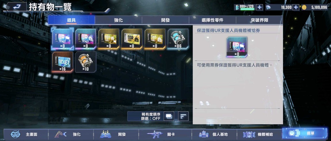Select the UR ticket with flag icon

pyautogui.click(x=62, y=39)
